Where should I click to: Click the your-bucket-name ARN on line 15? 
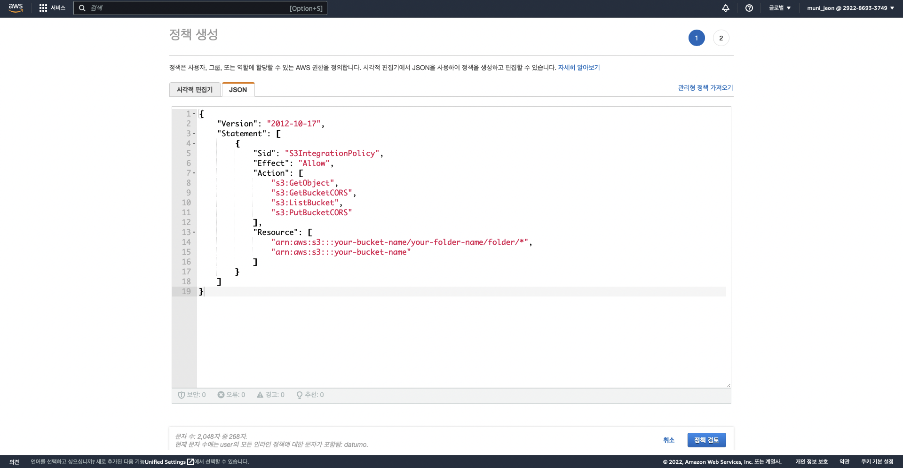pos(341,252)
